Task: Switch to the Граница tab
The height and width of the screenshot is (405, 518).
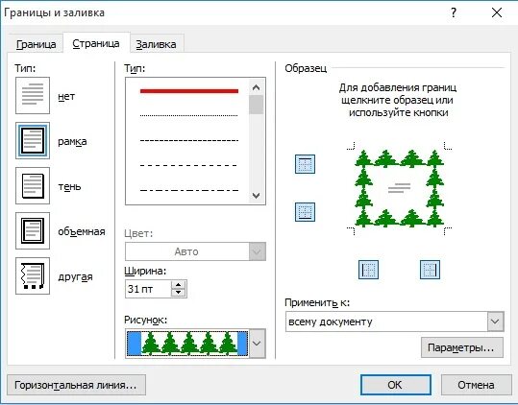Action: 36,44
